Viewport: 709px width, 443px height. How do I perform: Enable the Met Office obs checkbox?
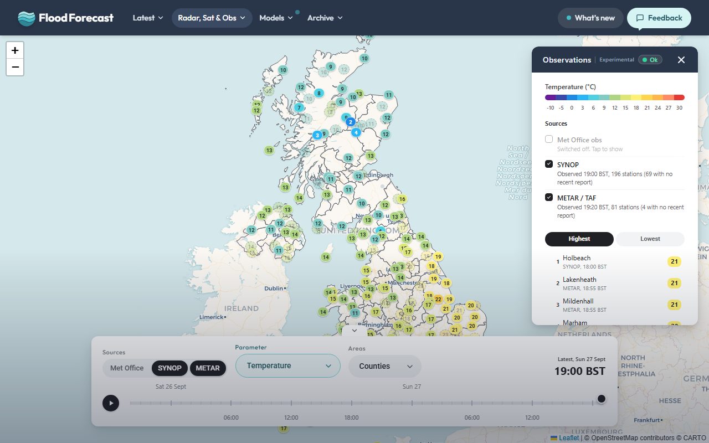tap(549, 140)
